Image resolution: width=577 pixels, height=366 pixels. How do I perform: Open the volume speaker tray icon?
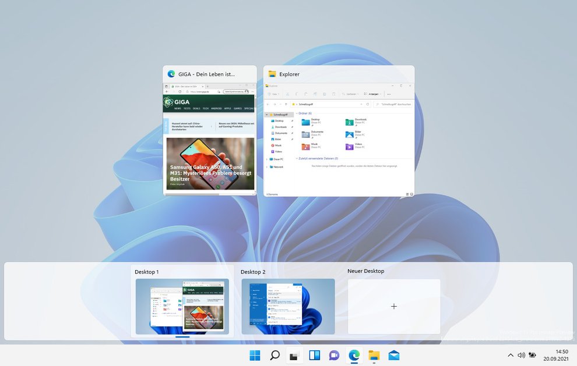(x=522, y=355)
